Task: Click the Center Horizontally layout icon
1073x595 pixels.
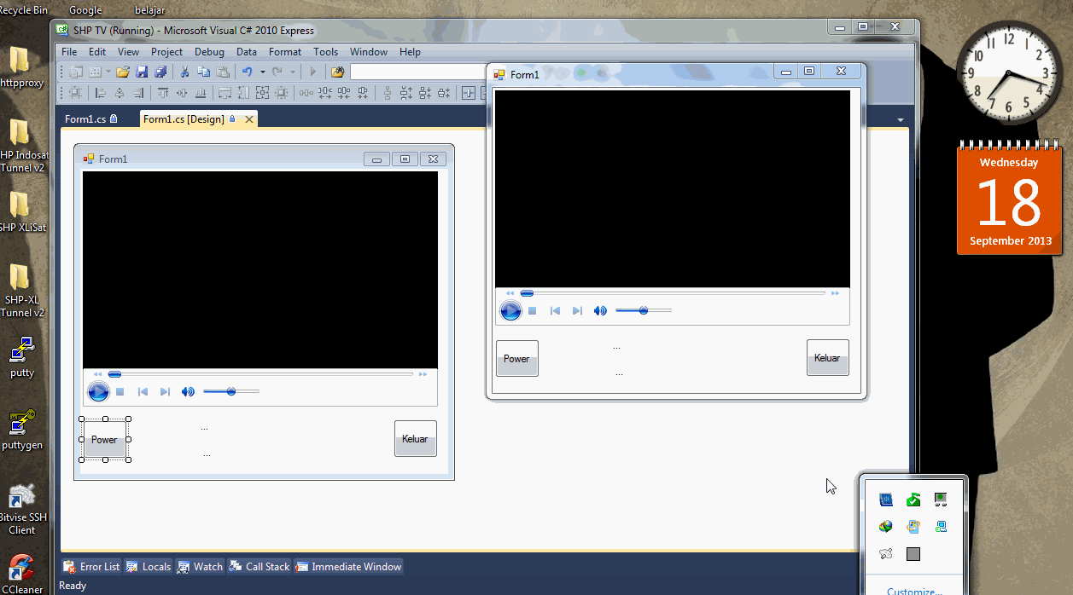Action: (x=468, y=93)
